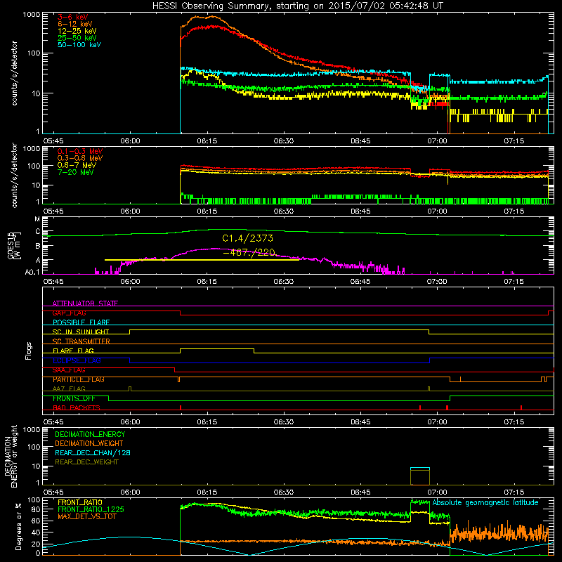Click the A0.1 level label on GOES axis
Screen dimensions: 562x562
(32, 273)
